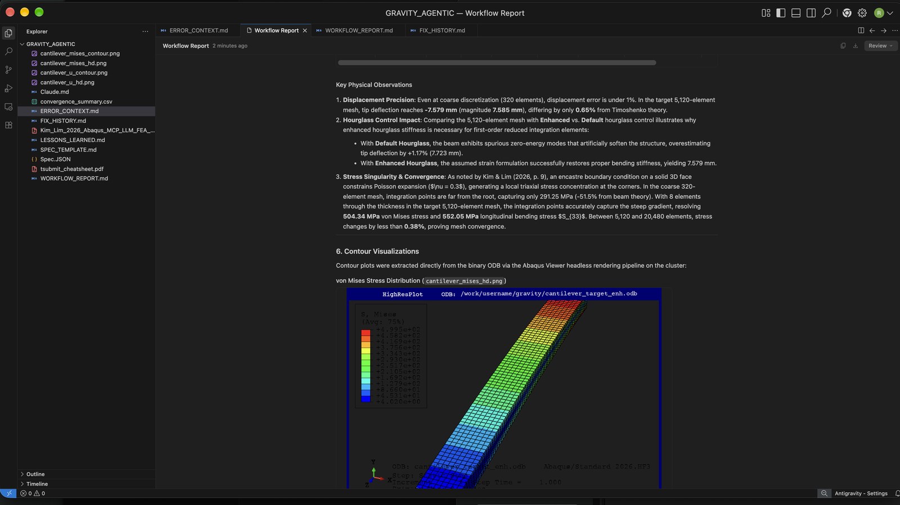The height and width of the screenshot is (505, 900).
Task: Open the Chrome browser icon in title bar
Action: tap(847, 13)
